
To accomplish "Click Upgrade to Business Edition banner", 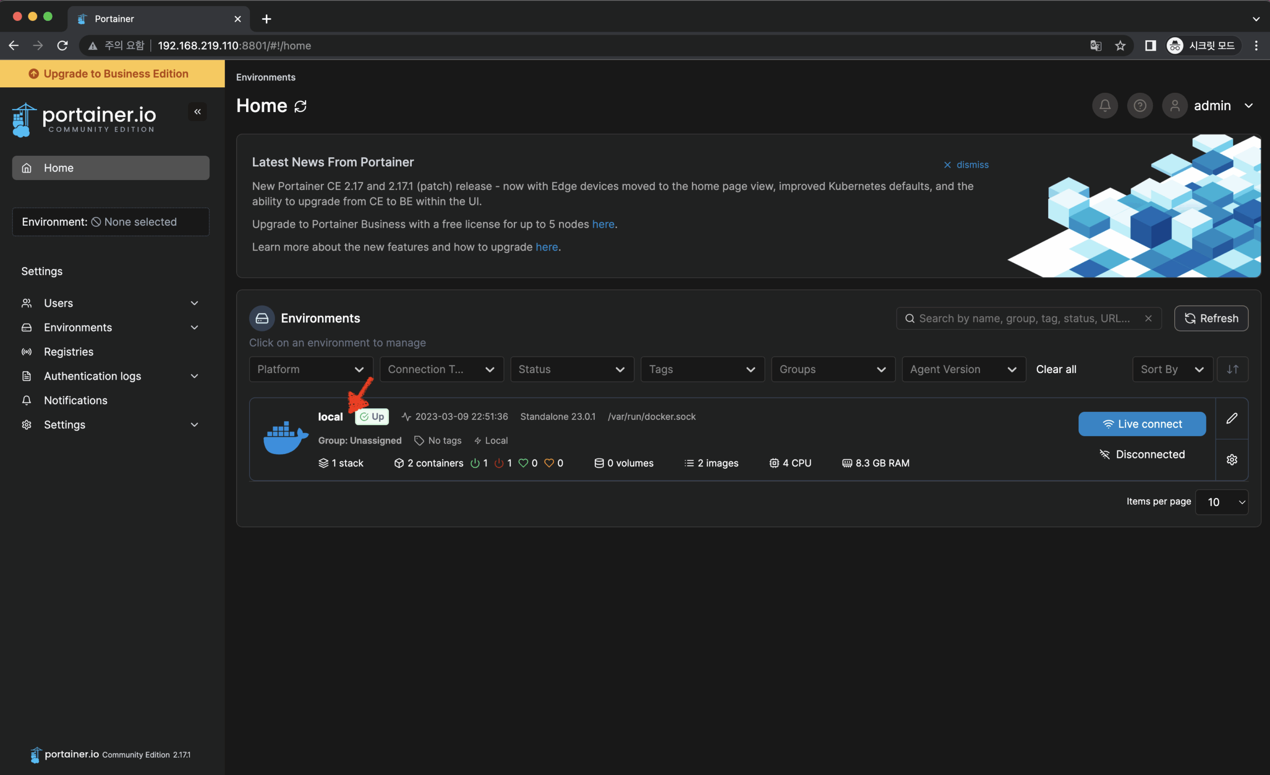I will tap(112, 74).
